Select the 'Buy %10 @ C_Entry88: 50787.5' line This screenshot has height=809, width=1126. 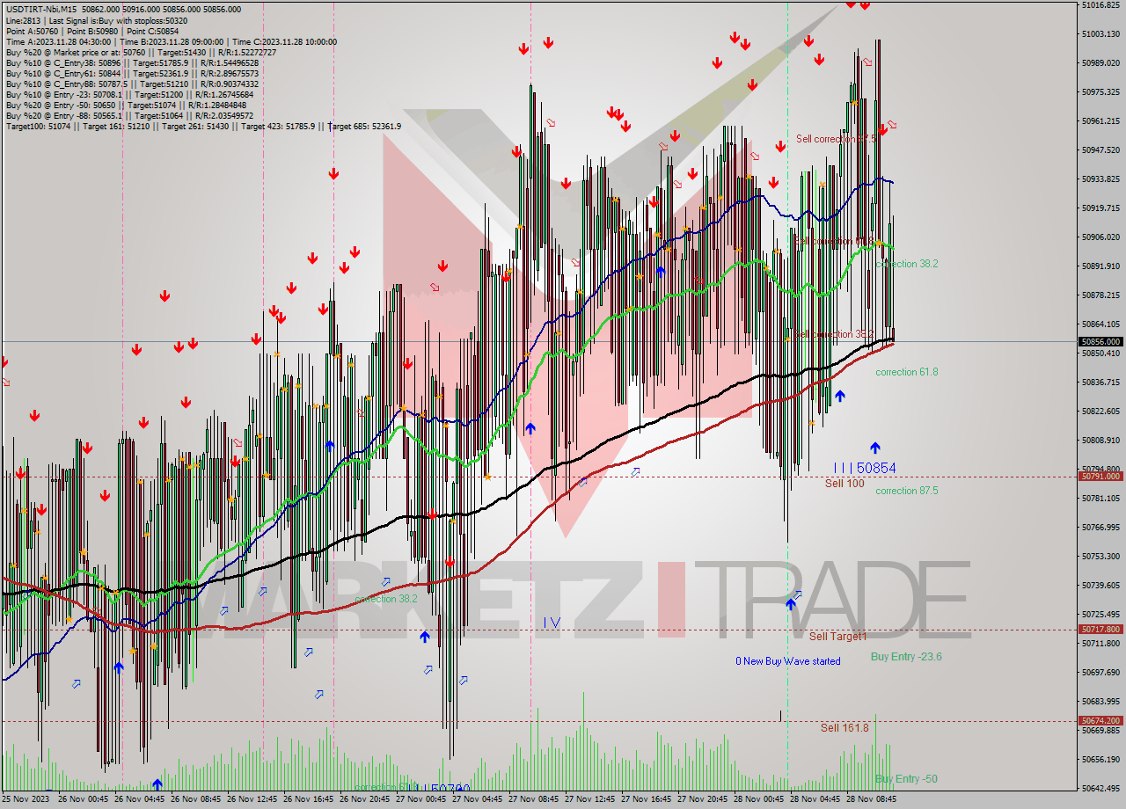click(x=132, y=84)
